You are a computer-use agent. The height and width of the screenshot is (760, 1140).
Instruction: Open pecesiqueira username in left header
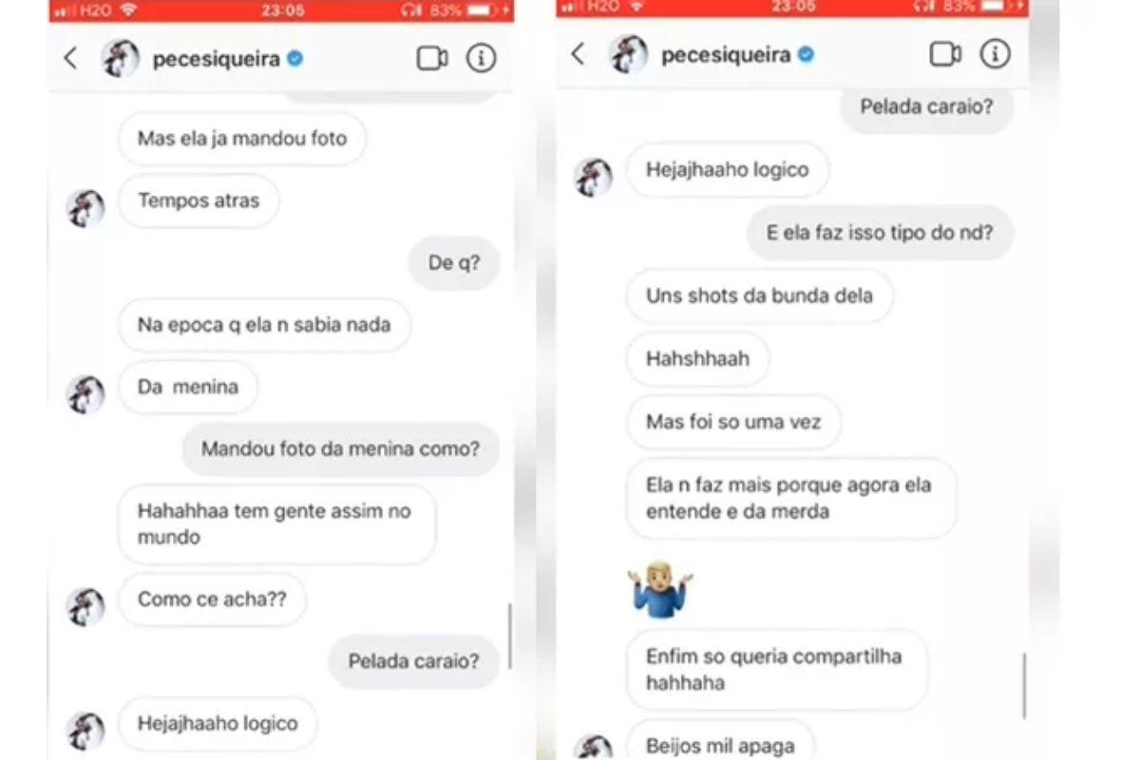click(216, 60)
